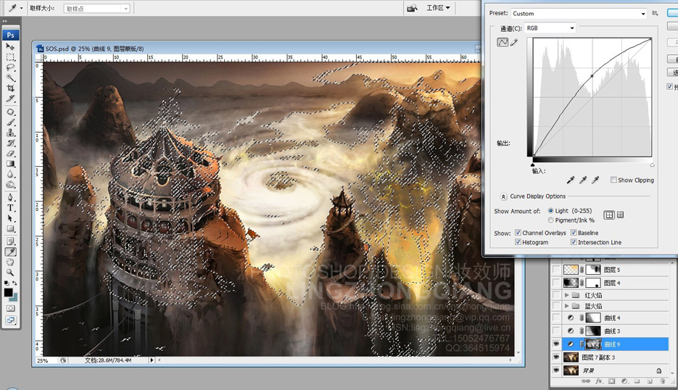Expand the 红火焰 layer group
The width and height of the screenshot is (678, 390).
point(566,295)
